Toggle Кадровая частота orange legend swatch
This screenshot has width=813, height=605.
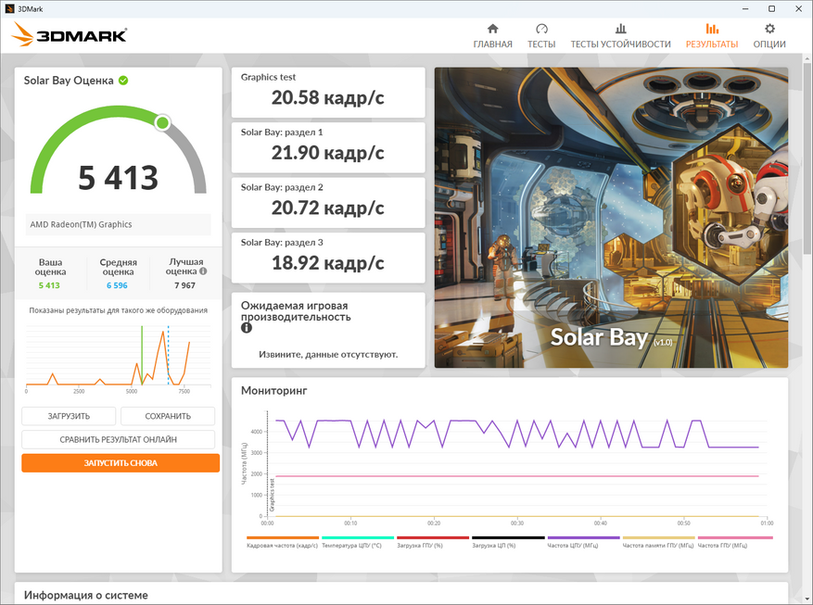(x=283, y=537)
